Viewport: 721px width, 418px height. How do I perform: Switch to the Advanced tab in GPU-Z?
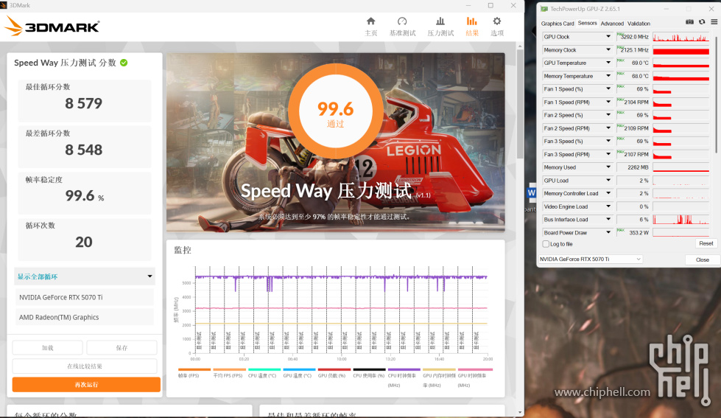tap(612, 24)
